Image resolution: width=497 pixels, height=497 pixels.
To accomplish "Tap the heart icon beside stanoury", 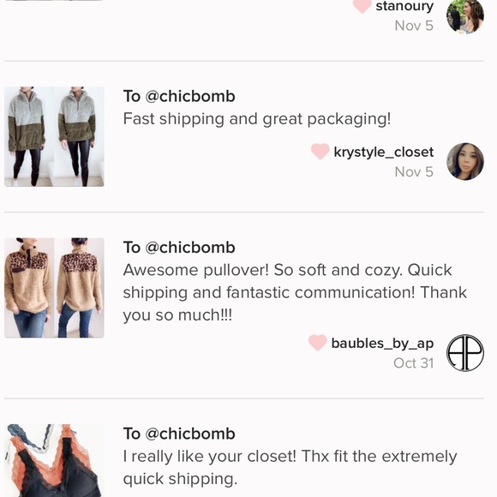I will click(x=362, y=5).
